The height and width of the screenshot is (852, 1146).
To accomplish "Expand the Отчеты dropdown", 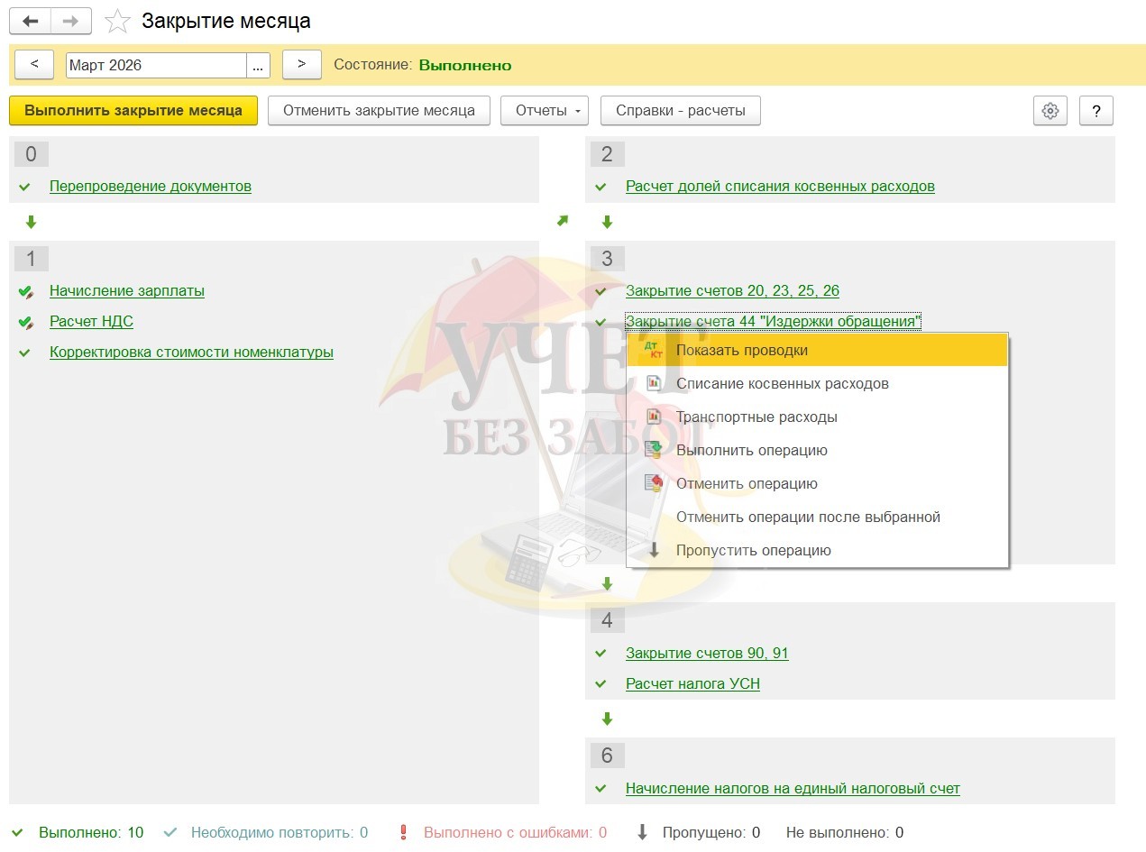I will pos(545,111).
